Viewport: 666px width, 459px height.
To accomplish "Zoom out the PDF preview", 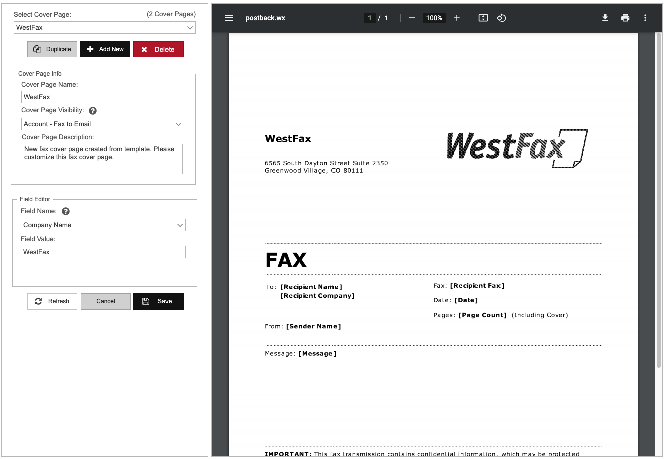I will tap(412, 18).
